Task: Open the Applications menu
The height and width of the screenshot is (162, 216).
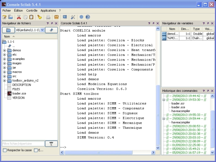Action: click(x=48, y=11)
